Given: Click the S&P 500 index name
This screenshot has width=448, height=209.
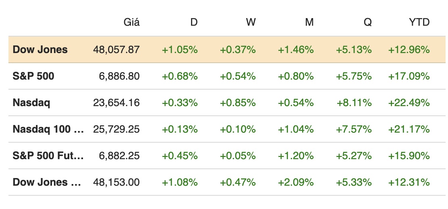Looking at the screenshot, I should coord(33,76).
